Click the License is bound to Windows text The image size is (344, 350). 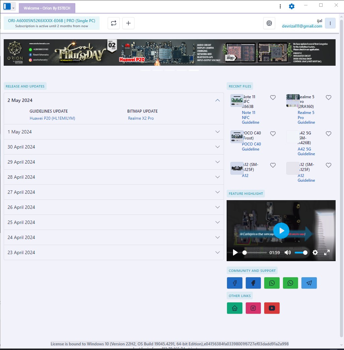point(169,344)
